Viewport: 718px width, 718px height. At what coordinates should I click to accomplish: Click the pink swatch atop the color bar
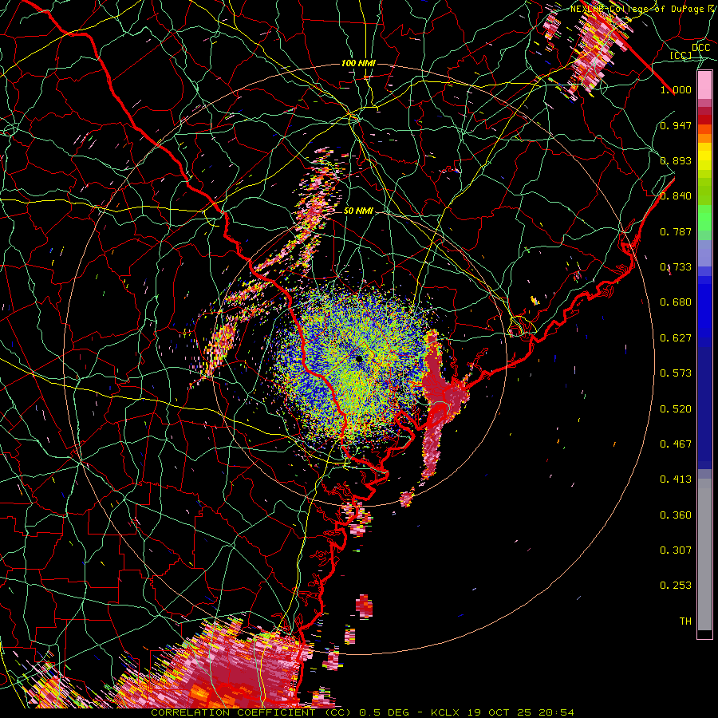point(704,85)
